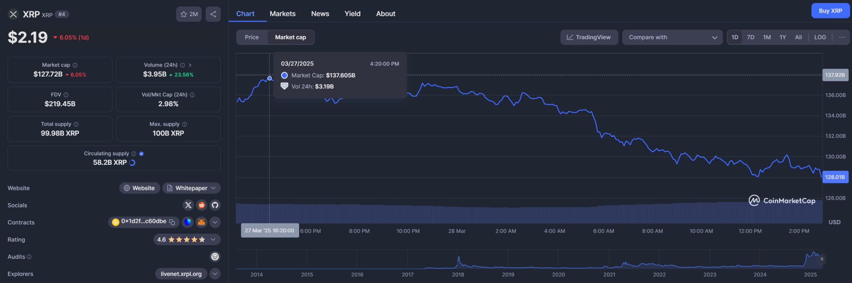
Task: Expand more explorers chevron
Action: coord(215,274)
